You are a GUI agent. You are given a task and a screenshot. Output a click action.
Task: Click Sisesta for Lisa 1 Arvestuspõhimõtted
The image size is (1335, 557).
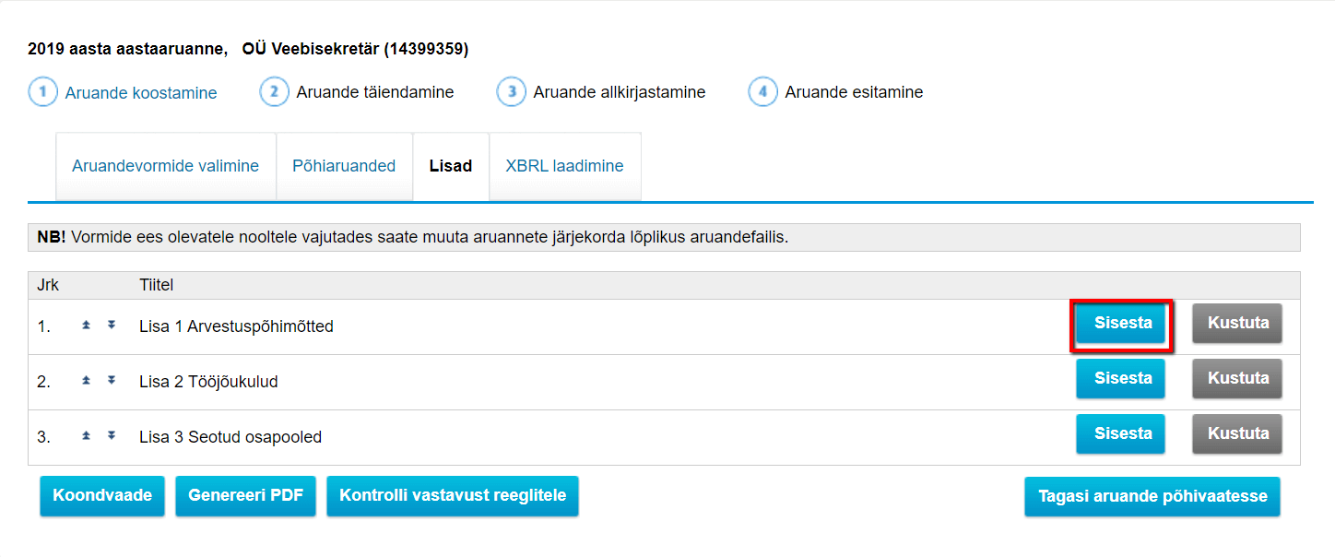pos(1121,324)
